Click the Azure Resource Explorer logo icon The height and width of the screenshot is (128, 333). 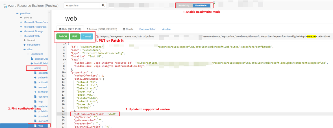click(x=5, y=6)
